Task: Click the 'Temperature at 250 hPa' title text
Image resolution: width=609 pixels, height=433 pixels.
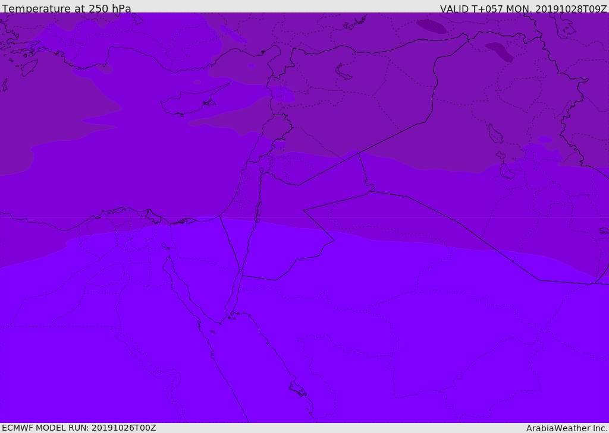Action: coord(67,8)
